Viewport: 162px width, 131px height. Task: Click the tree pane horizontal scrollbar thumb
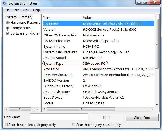click(x=20, y=109)
